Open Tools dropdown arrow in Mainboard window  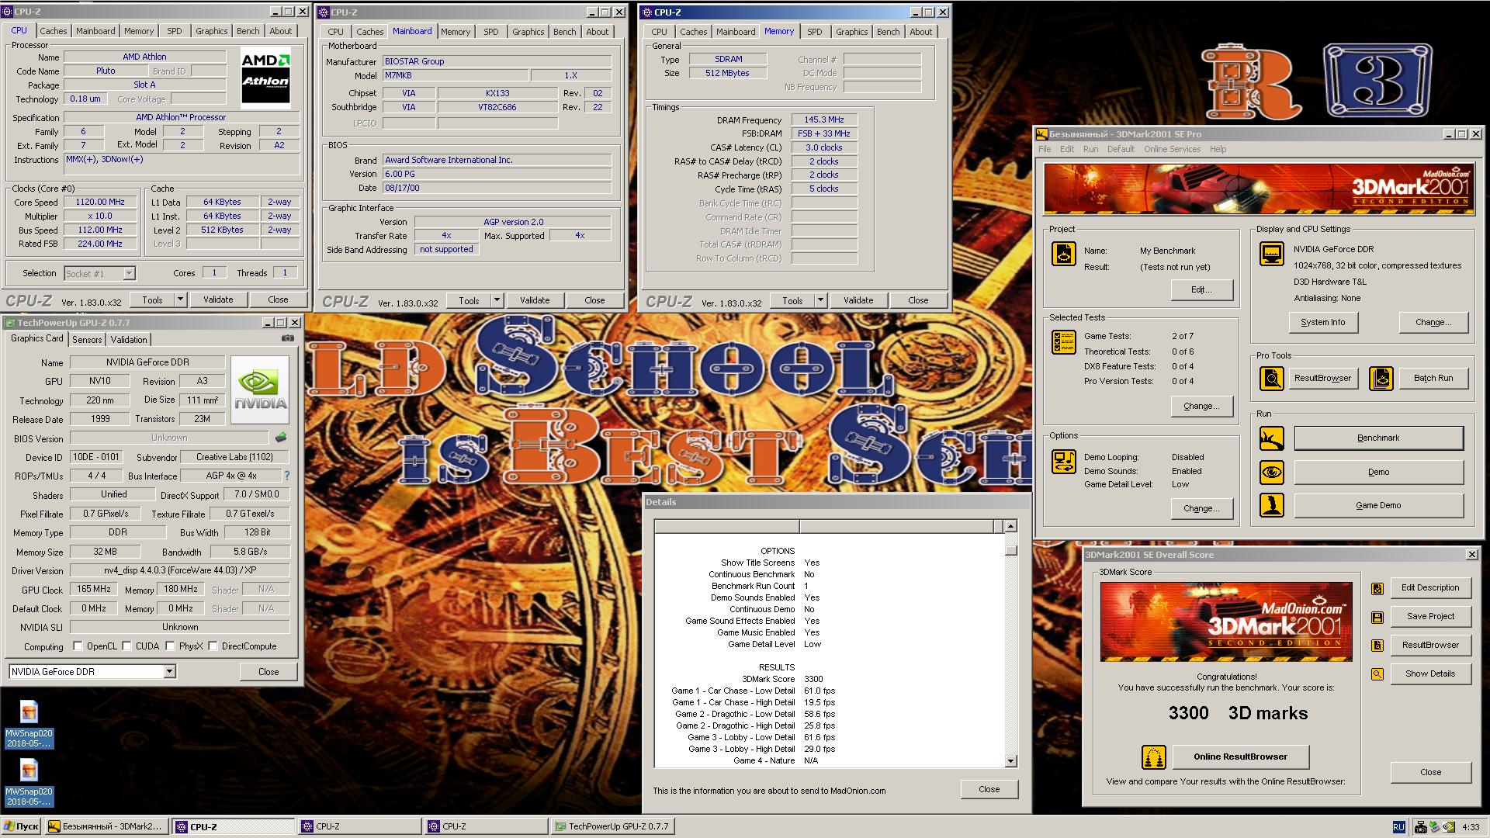click(x=497, y=300)
